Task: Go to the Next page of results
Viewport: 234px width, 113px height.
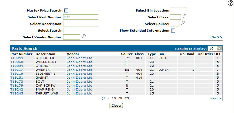Action: [x=216, y=98]
